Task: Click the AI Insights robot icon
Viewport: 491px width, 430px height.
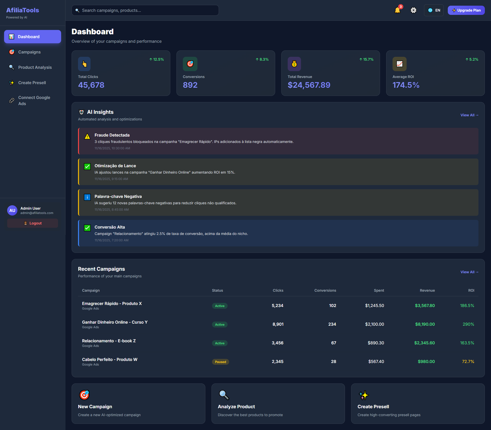Action: 82,112
